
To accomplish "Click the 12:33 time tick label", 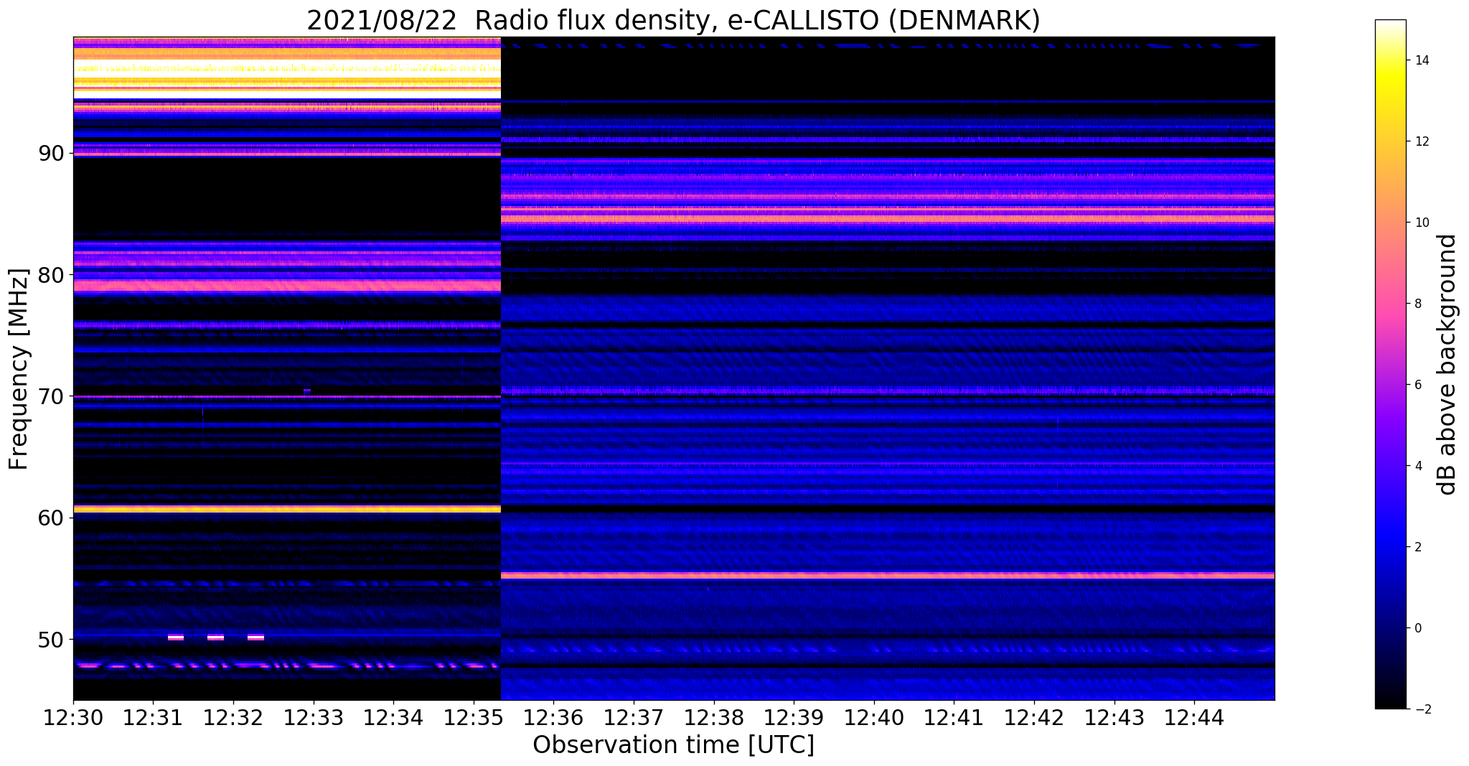I will coord(313,717).
